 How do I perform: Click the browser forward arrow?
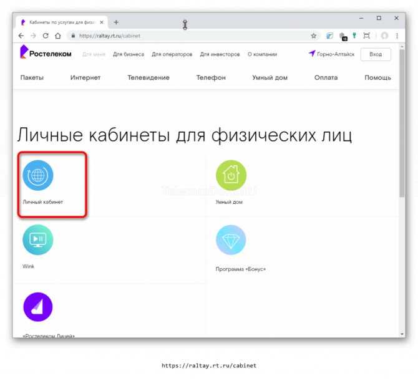click(33, 36)
